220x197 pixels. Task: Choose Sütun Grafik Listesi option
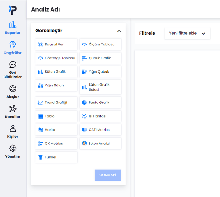(100, 87)
